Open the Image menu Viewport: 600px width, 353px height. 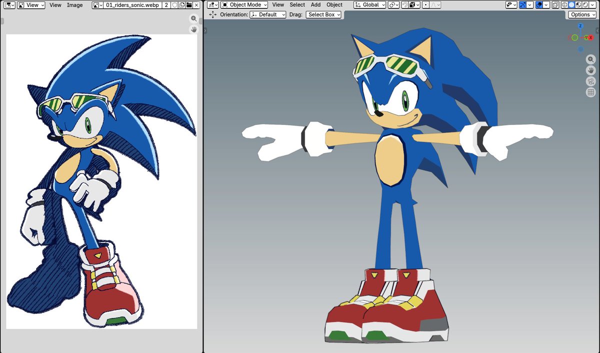74,5
